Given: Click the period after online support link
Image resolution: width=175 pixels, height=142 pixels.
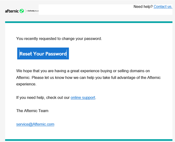Looking at the screenshot, I should tap(95, 98).
